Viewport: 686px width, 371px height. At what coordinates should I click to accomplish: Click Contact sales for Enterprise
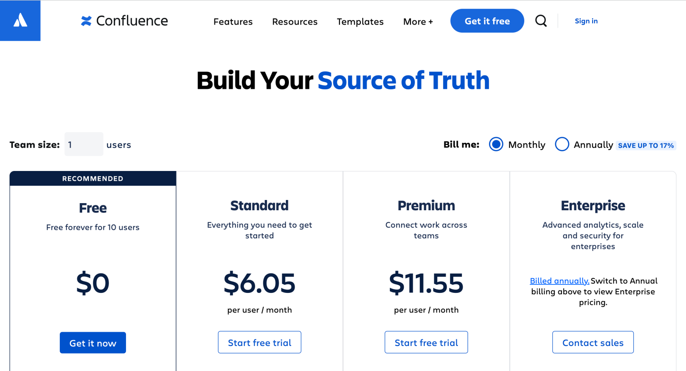pyautogui.click(x=593, y=342)
